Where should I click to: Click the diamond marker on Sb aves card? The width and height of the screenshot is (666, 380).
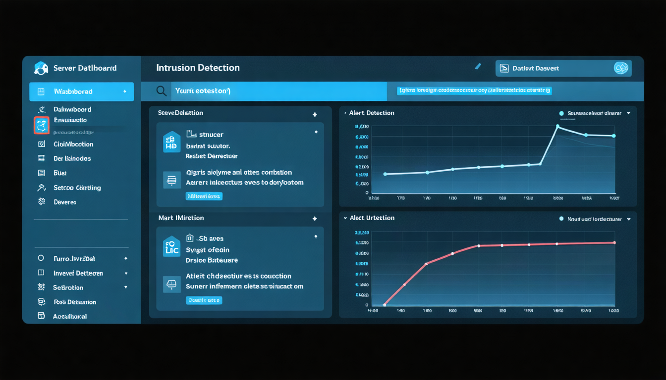click(x=316, y=237)
